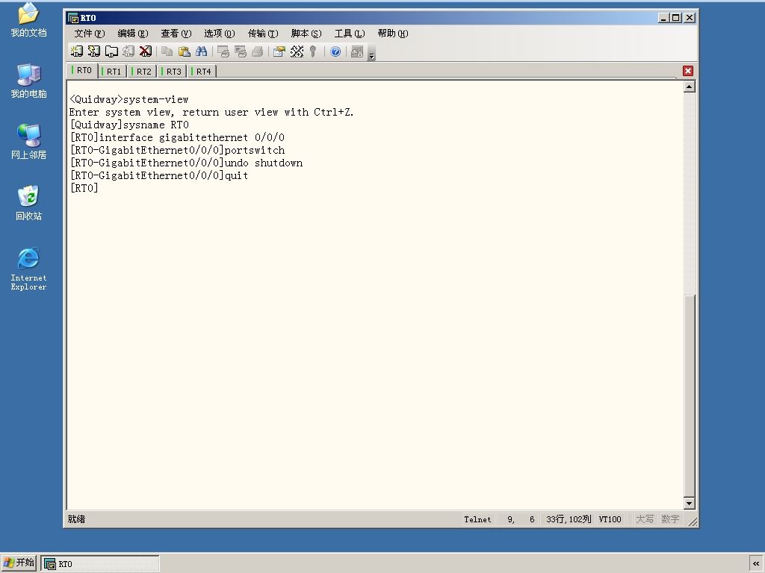Click 'interface gigabitethernet 0/0/0' line
The image size is (765, 573).
point(177,137)
